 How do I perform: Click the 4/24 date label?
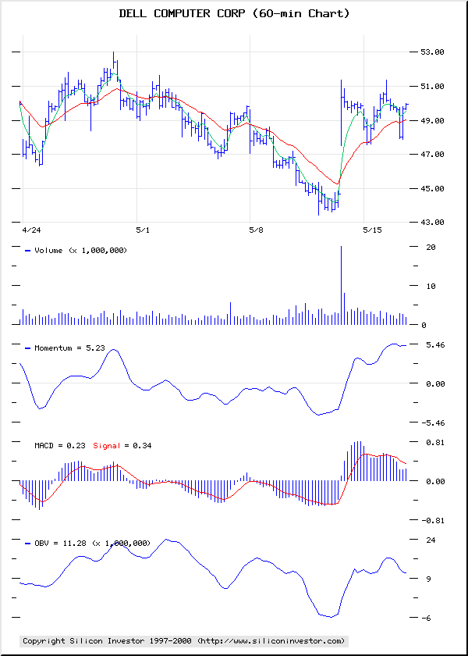32,230
